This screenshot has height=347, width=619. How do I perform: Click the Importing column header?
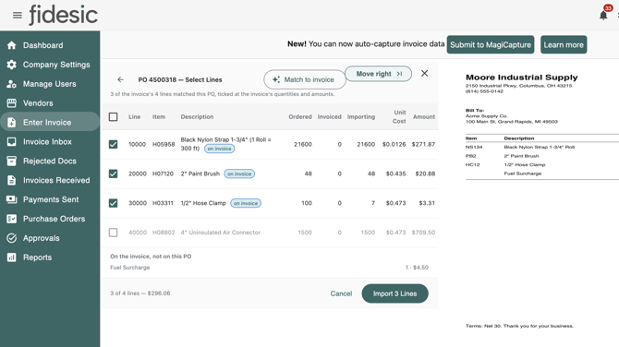pyautogui.click(x=361, y=116)
